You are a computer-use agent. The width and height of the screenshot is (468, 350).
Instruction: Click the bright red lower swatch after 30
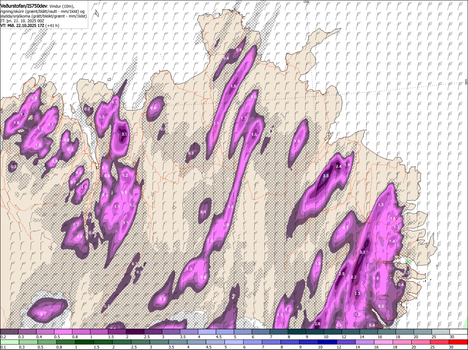(458, 342)
